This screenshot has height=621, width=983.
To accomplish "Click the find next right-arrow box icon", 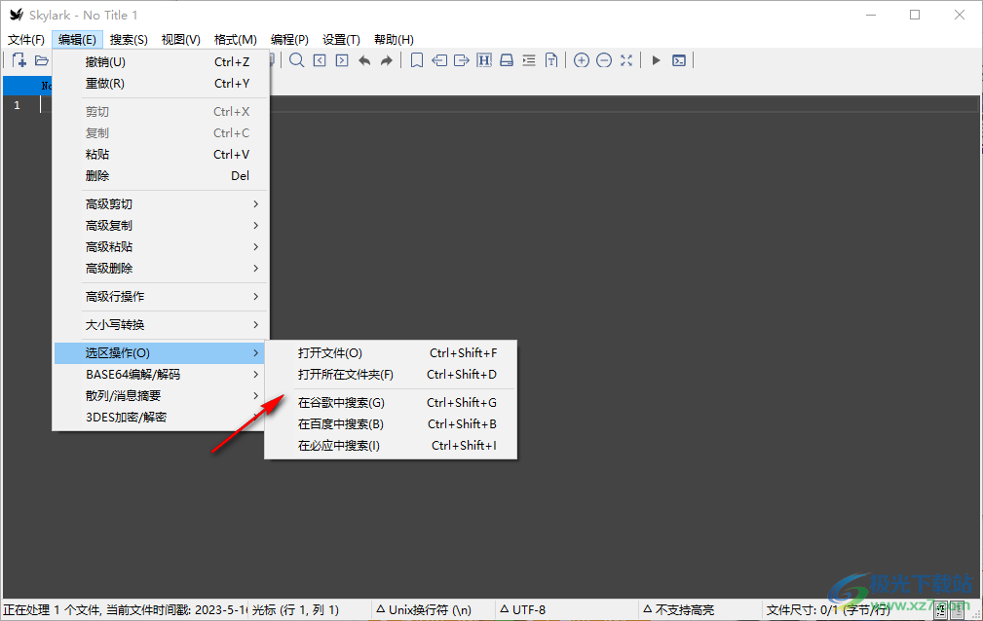I will tap(342, 60).
